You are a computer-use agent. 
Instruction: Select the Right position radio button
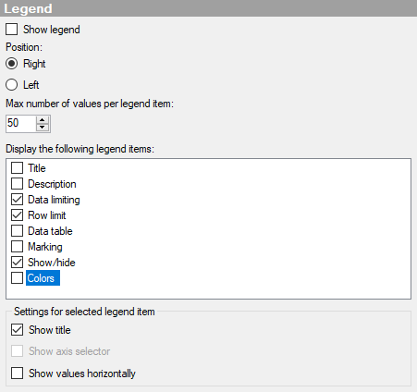pos(11,64)
